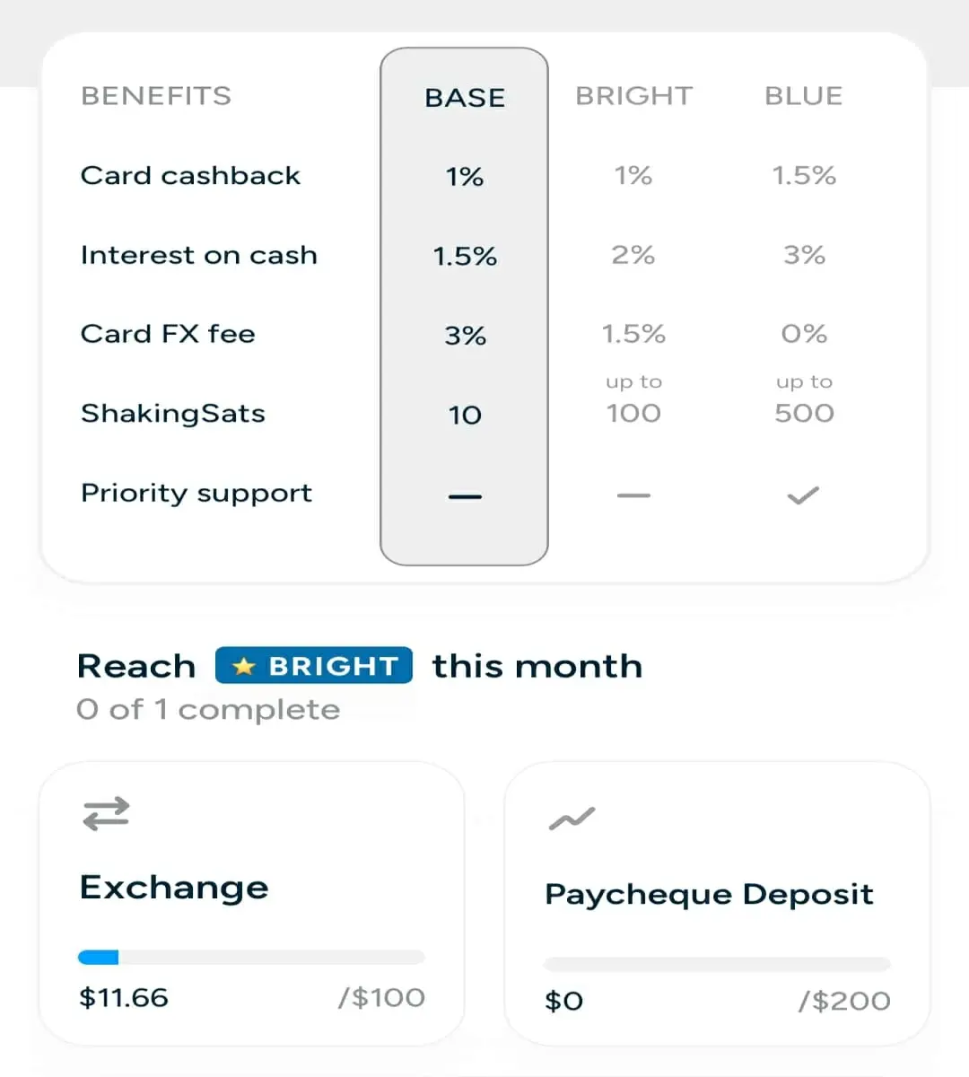Switch to the BRIGHT tier column
This screenshot has width=969, height=1077.
pyautogui.click(x=634, y=96)
